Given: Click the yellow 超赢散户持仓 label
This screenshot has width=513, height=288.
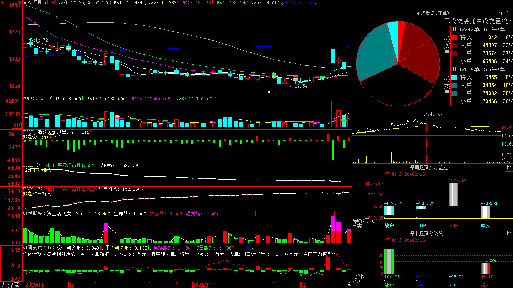Looking at the screenshot, I should [37, 194].
